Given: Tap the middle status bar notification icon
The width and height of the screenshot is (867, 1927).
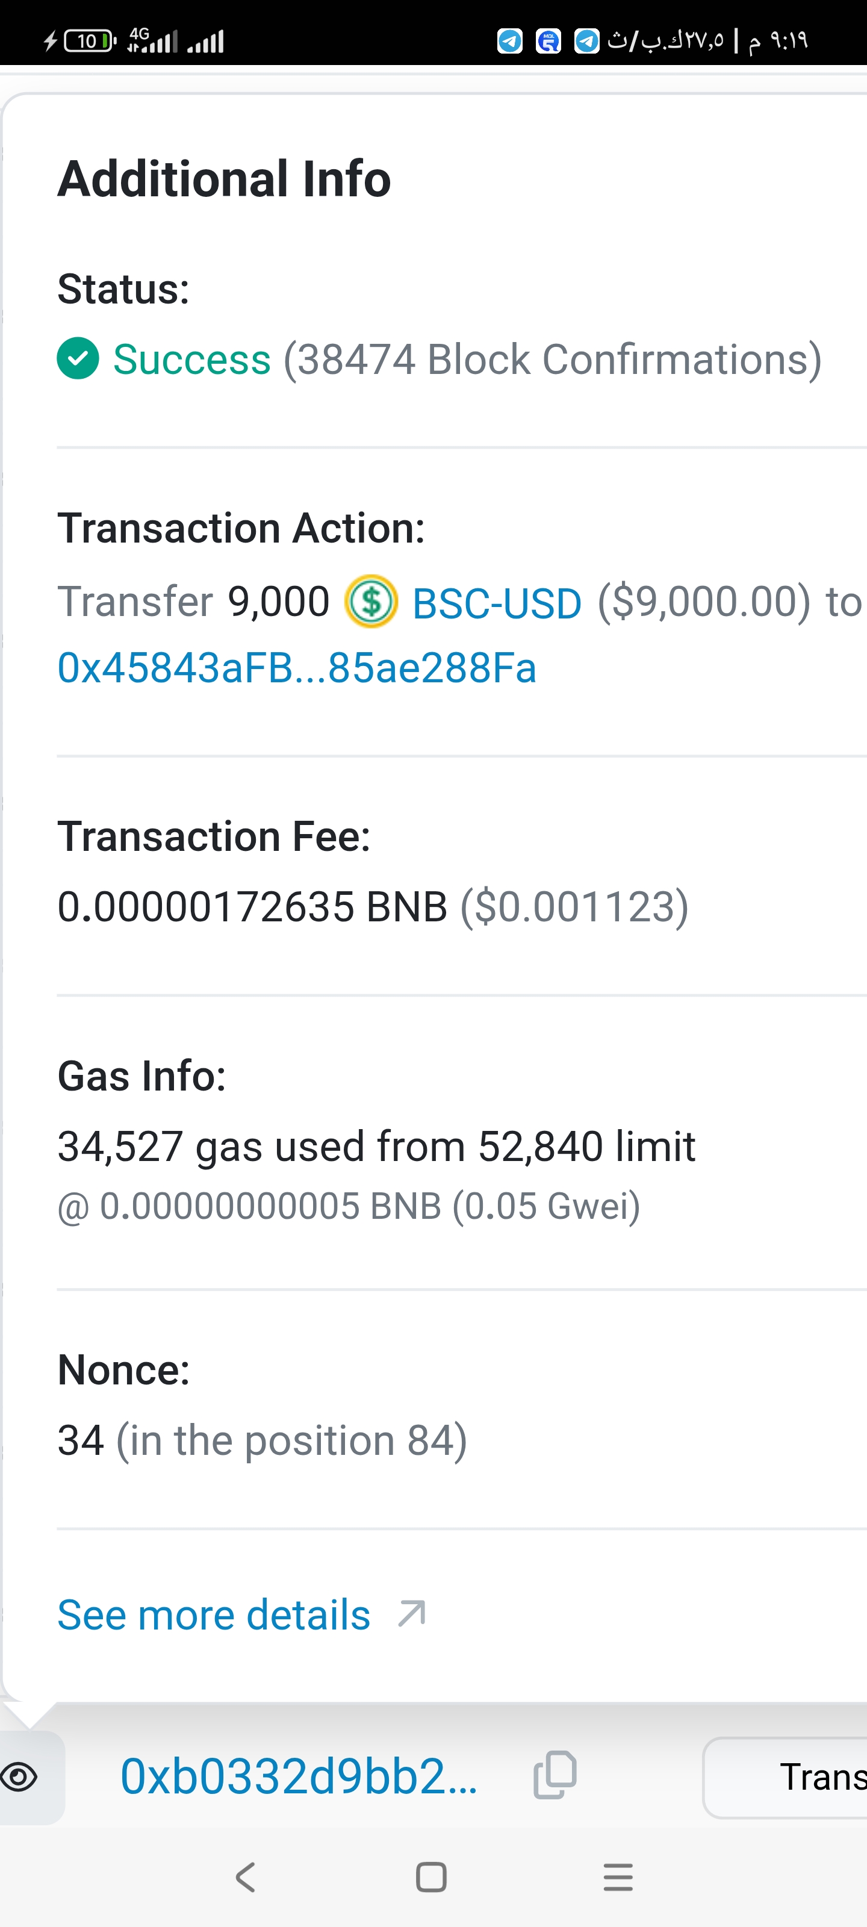Looking at the screenshot, I should pos(548,41).
